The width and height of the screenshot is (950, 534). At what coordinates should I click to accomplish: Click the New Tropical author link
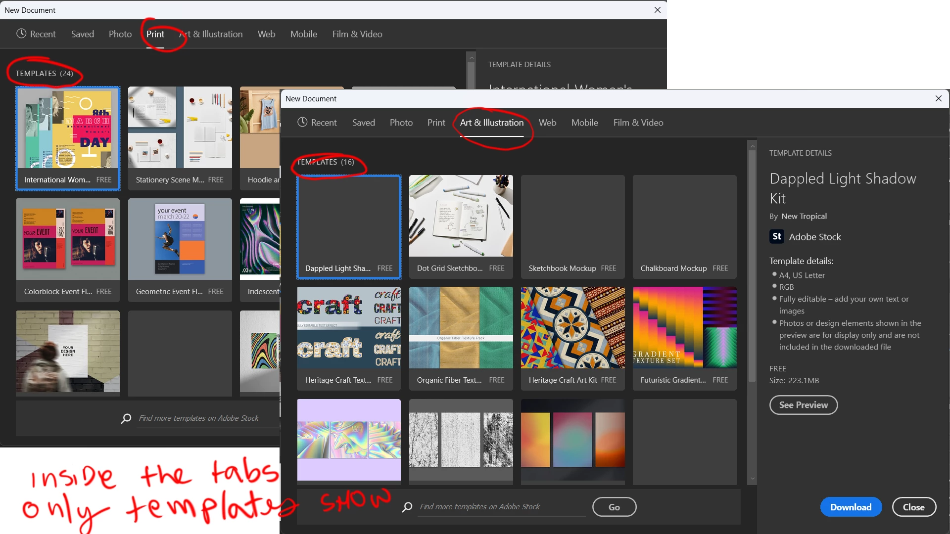pyautogui.click(x=804, y=216)
